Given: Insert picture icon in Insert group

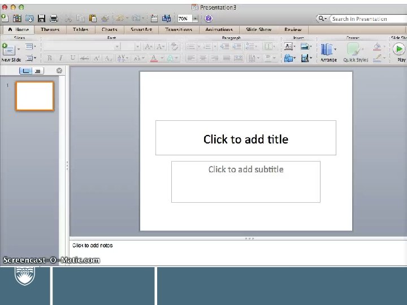Looking at the screenshot, I should pyautogui.click(x=305, y=46).
